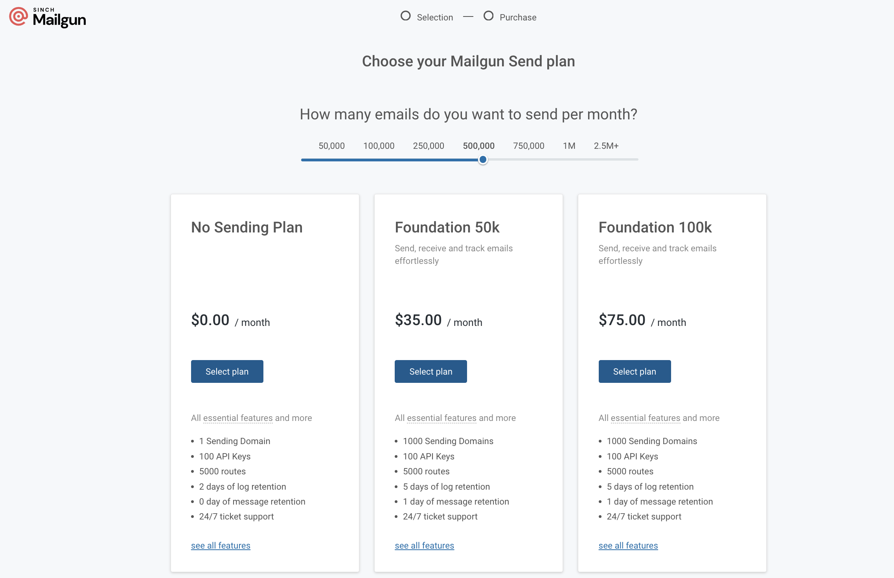
Task: Click see all features under Foundation 100k
Action: pos(628,545)
